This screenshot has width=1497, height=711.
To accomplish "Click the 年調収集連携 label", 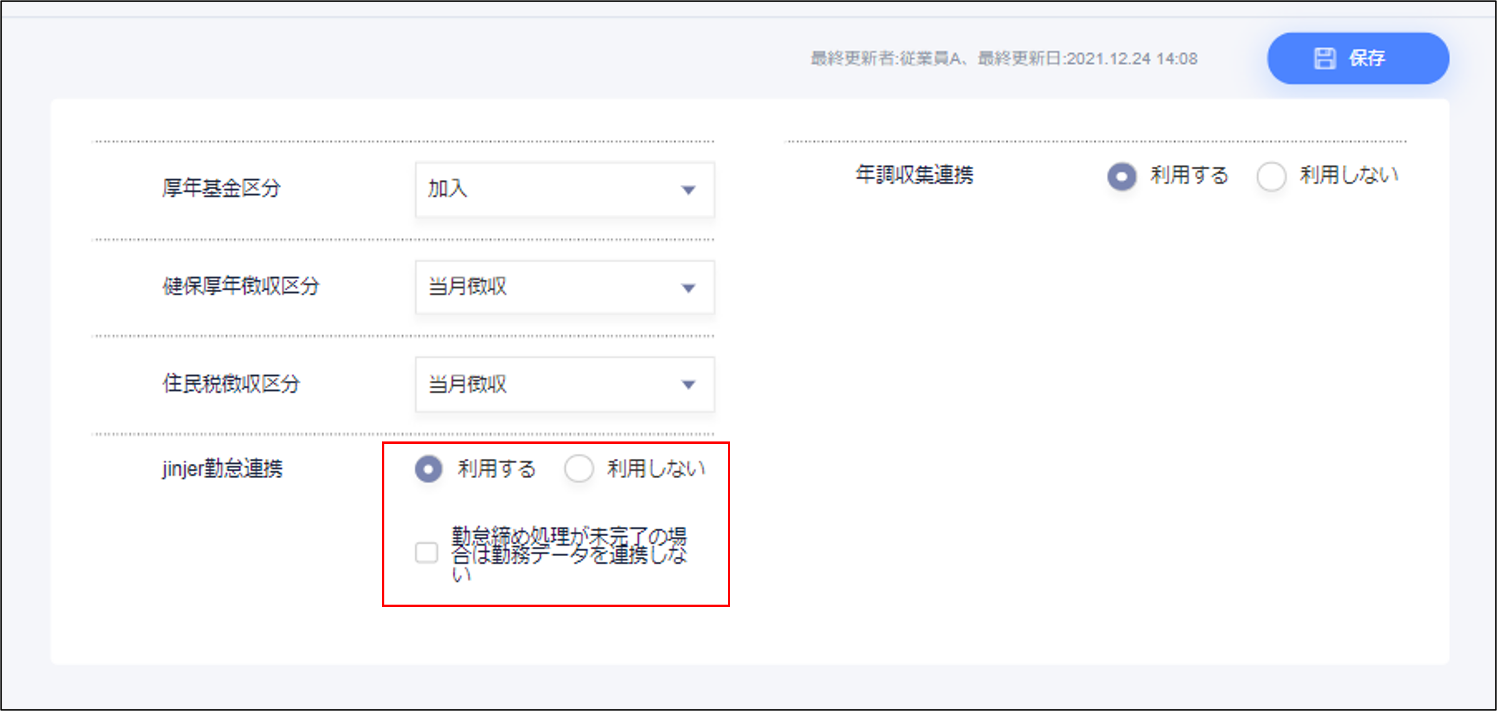I will point(914,175).
